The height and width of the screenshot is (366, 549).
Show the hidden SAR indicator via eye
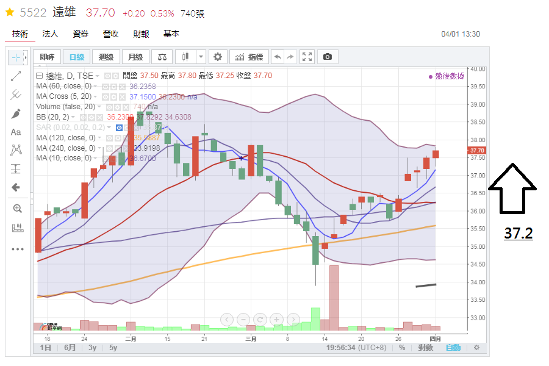[120, 128]
